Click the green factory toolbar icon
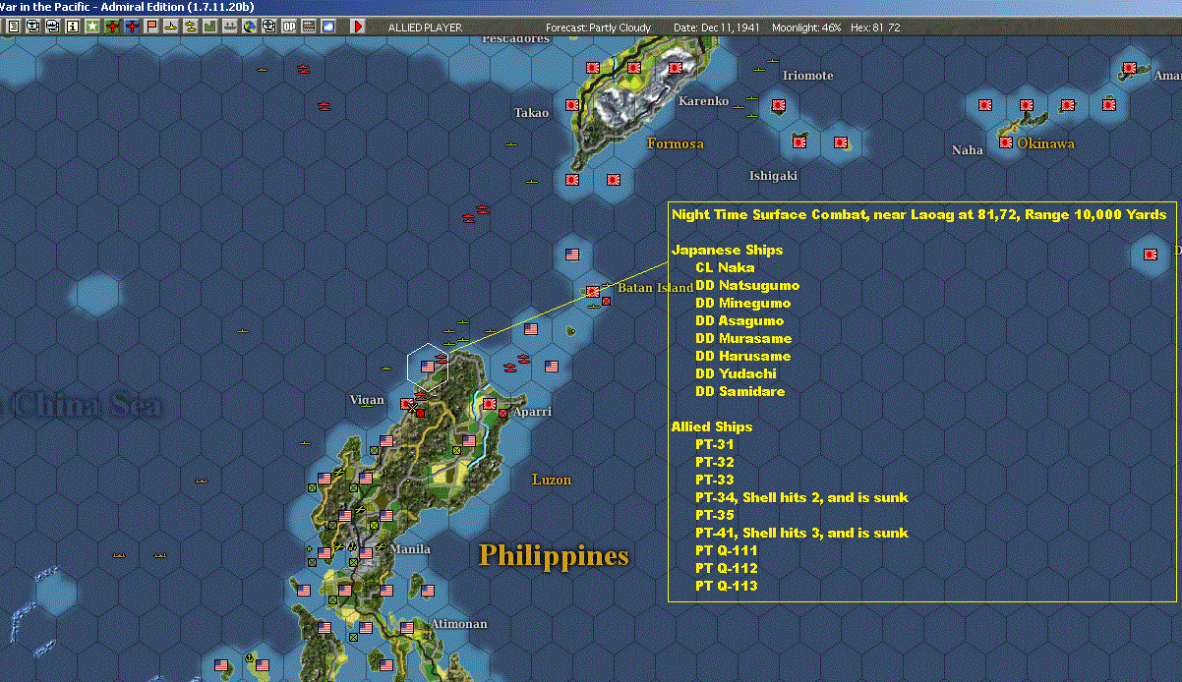Screen dimensions: 1182x682 [209, 27]
